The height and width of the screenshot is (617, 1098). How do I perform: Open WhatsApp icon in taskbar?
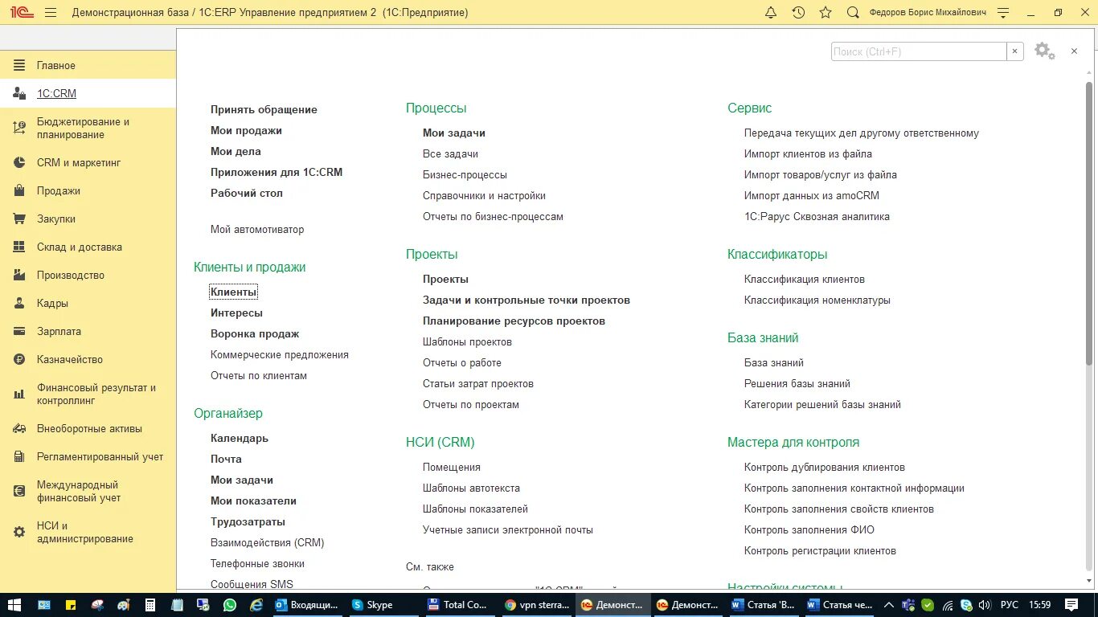click(230, 605)
